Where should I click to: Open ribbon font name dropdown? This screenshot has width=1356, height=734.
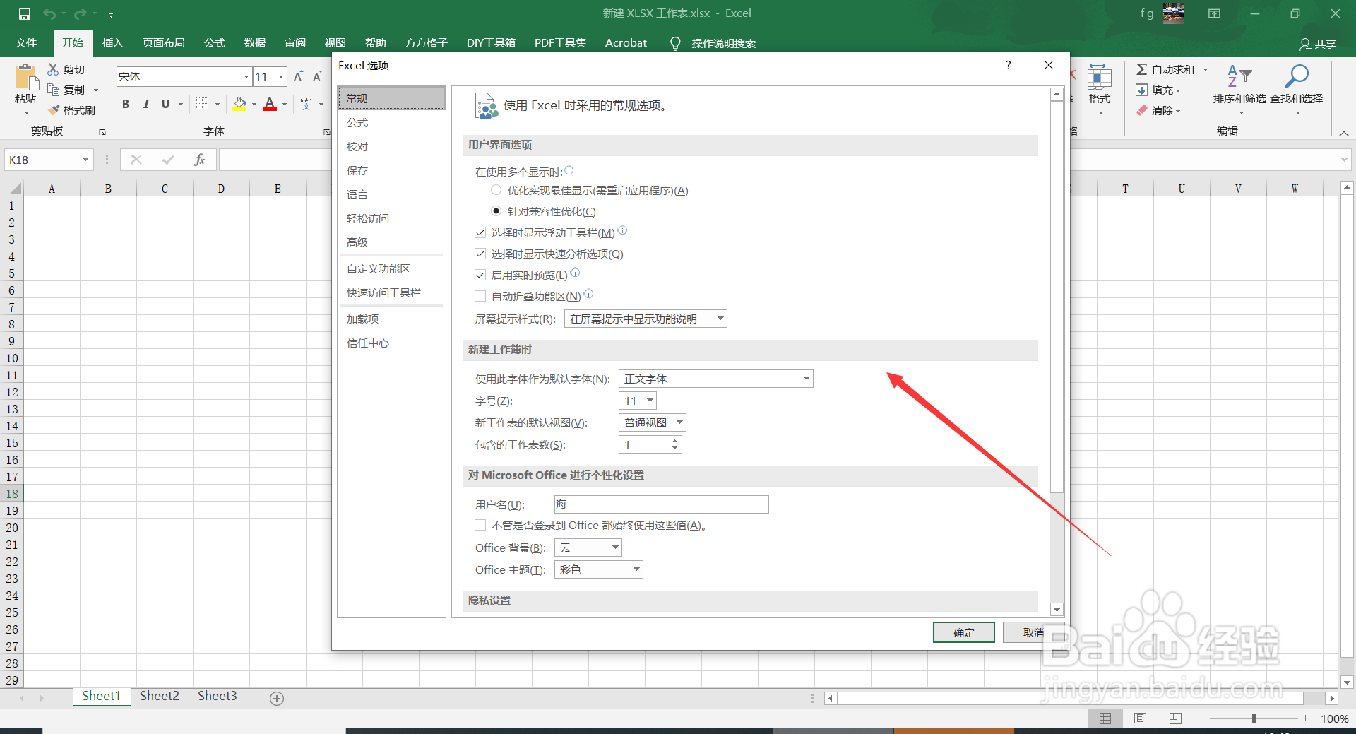[246, 76]
